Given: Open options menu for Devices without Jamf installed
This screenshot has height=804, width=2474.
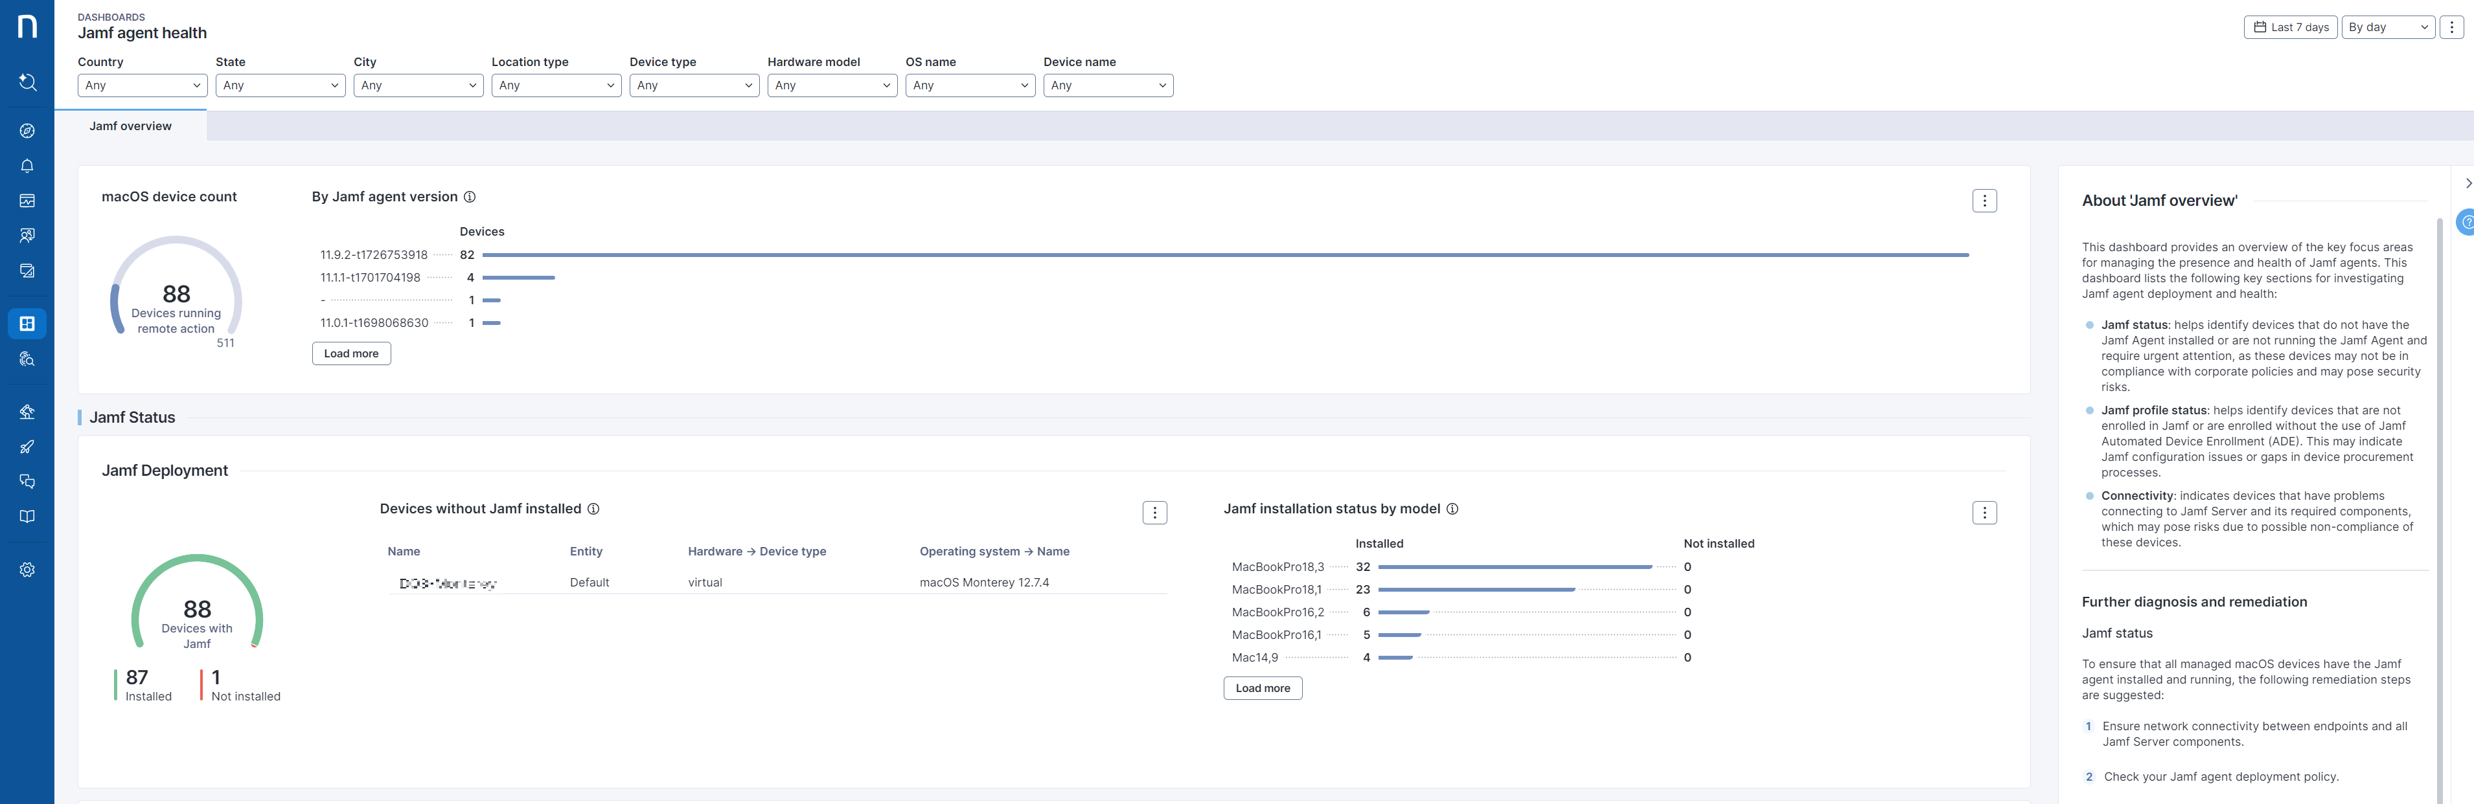Looking at the screenshot, I should [x=1154, y=513].
